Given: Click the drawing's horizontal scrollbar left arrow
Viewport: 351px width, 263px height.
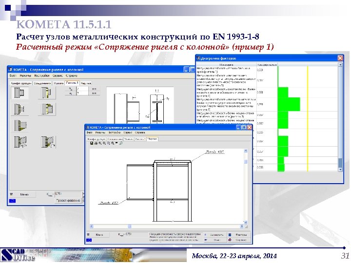Looking at the screenshot, I should pyautogui.click(x=92, y=226).
